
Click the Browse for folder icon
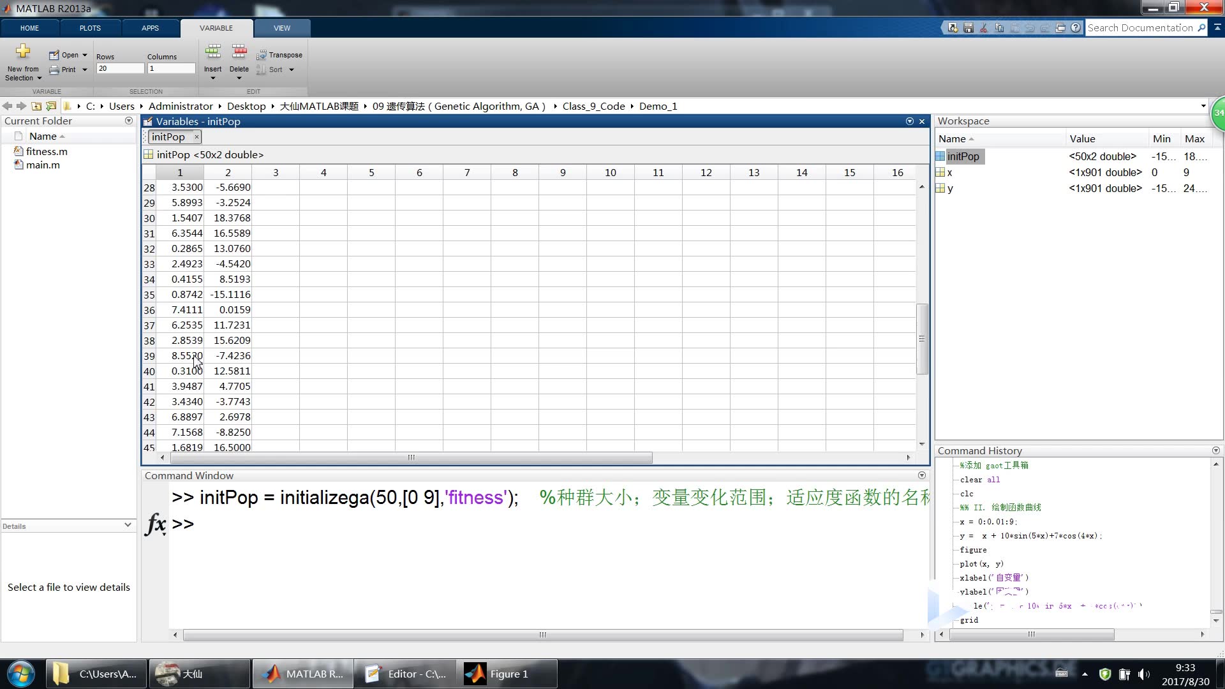pos(51,106)
